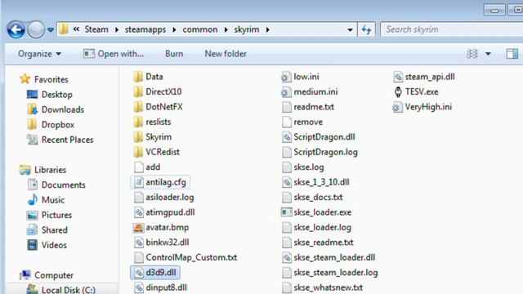The height and width of the screenshot is (294, 523).
Task: Select VeryHigh.ini settings file icon
Action: [x=397, y=107]
